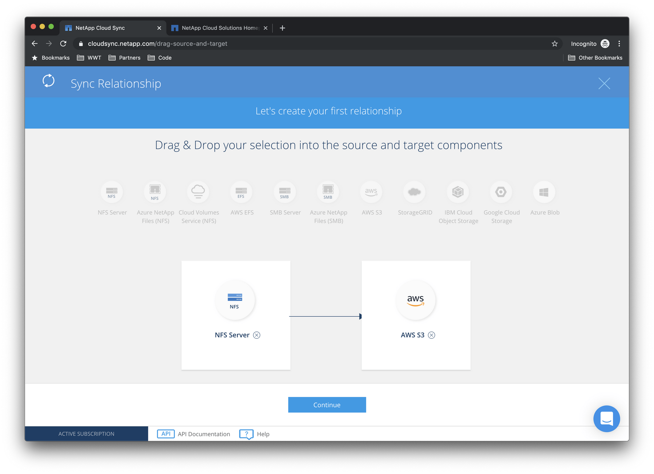This screenshot has width=654, height=474.
Task: Remove AWS S3 from the target box
Action: pos(432,335)
